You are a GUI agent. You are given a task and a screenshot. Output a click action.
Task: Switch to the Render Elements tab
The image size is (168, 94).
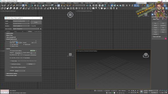click(x=38, y=31)
